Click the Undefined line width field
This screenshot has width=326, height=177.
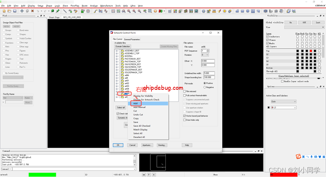pyautogui.click(x=209, y=73)
